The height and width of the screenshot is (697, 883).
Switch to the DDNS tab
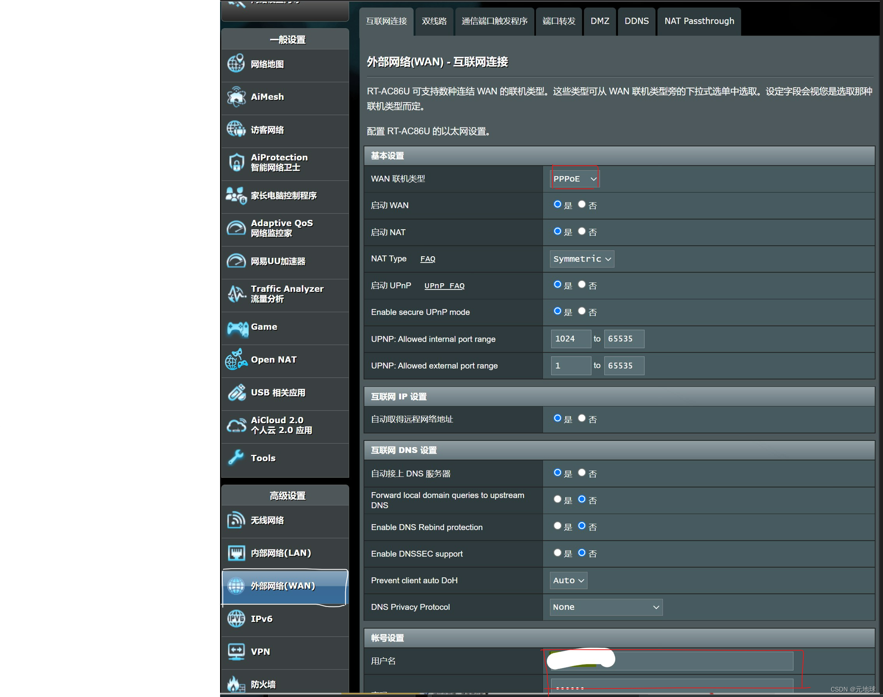(636, 21)
